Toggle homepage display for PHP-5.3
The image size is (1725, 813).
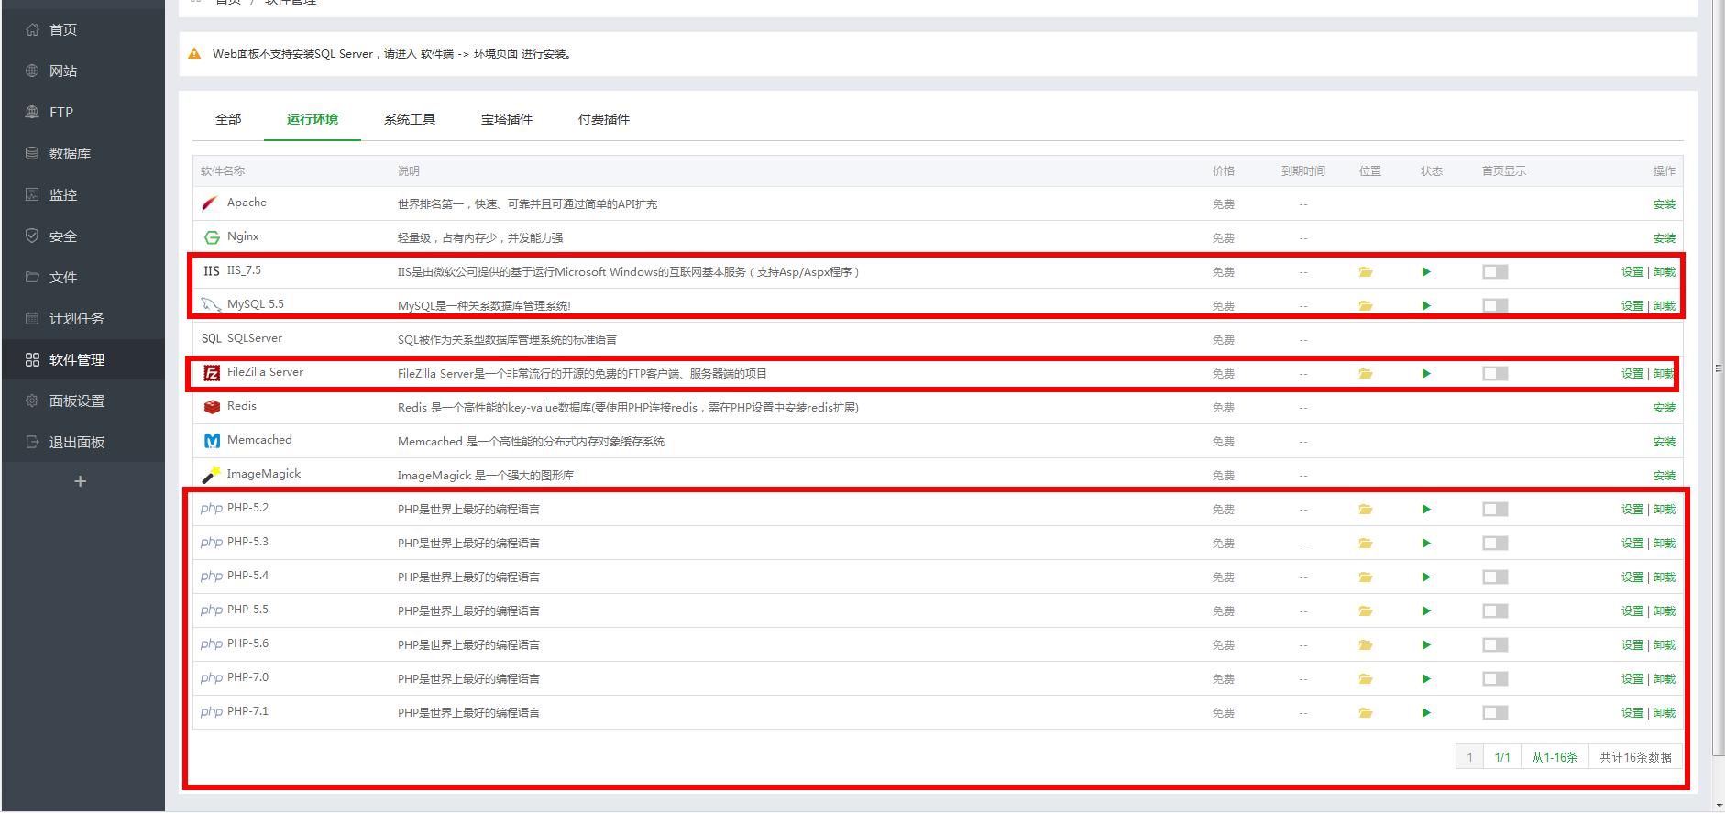click(1495, 544)
